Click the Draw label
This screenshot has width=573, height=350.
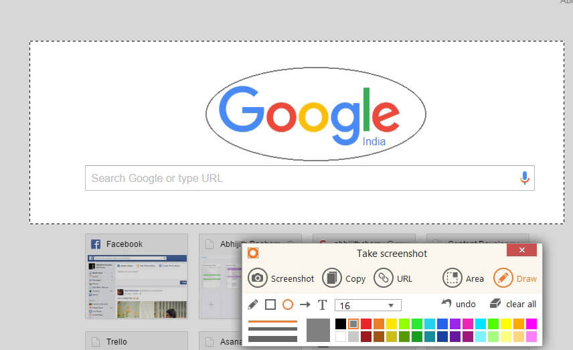coord(527,279)
